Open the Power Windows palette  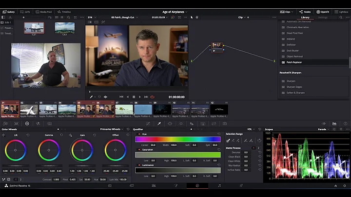[x=170, y=123]
